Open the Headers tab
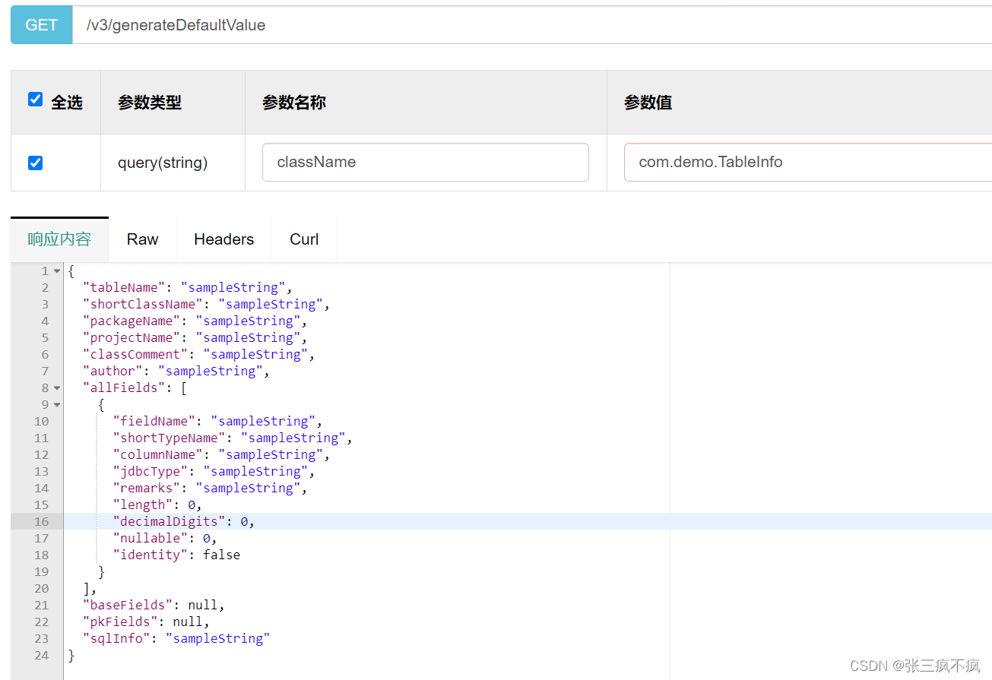This screenshot has width=992, height=680. (x=223, y=239)
